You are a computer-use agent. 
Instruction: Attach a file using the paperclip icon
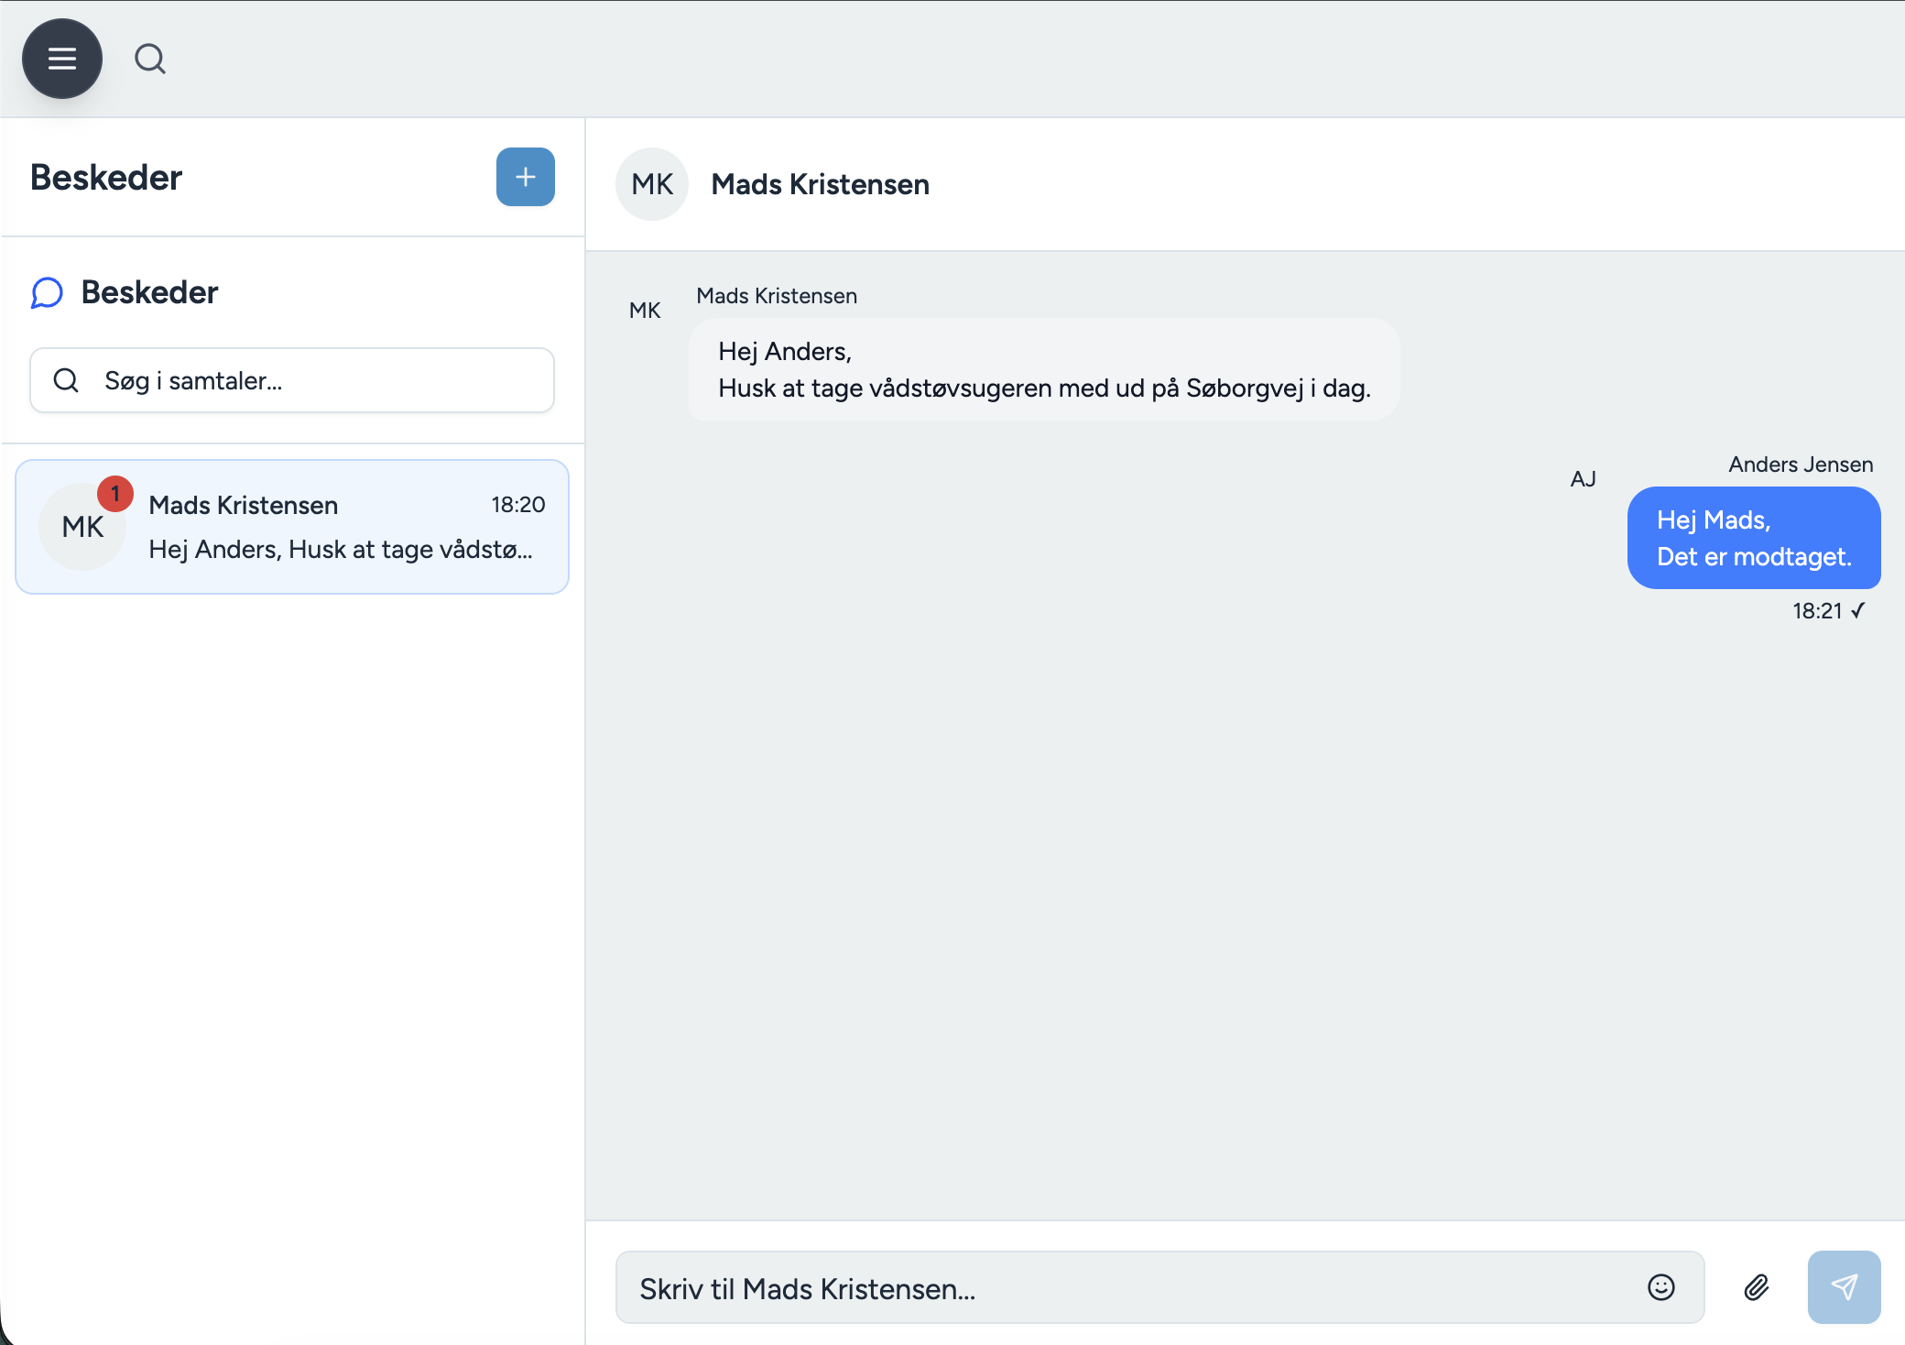pos(1757,1287)
